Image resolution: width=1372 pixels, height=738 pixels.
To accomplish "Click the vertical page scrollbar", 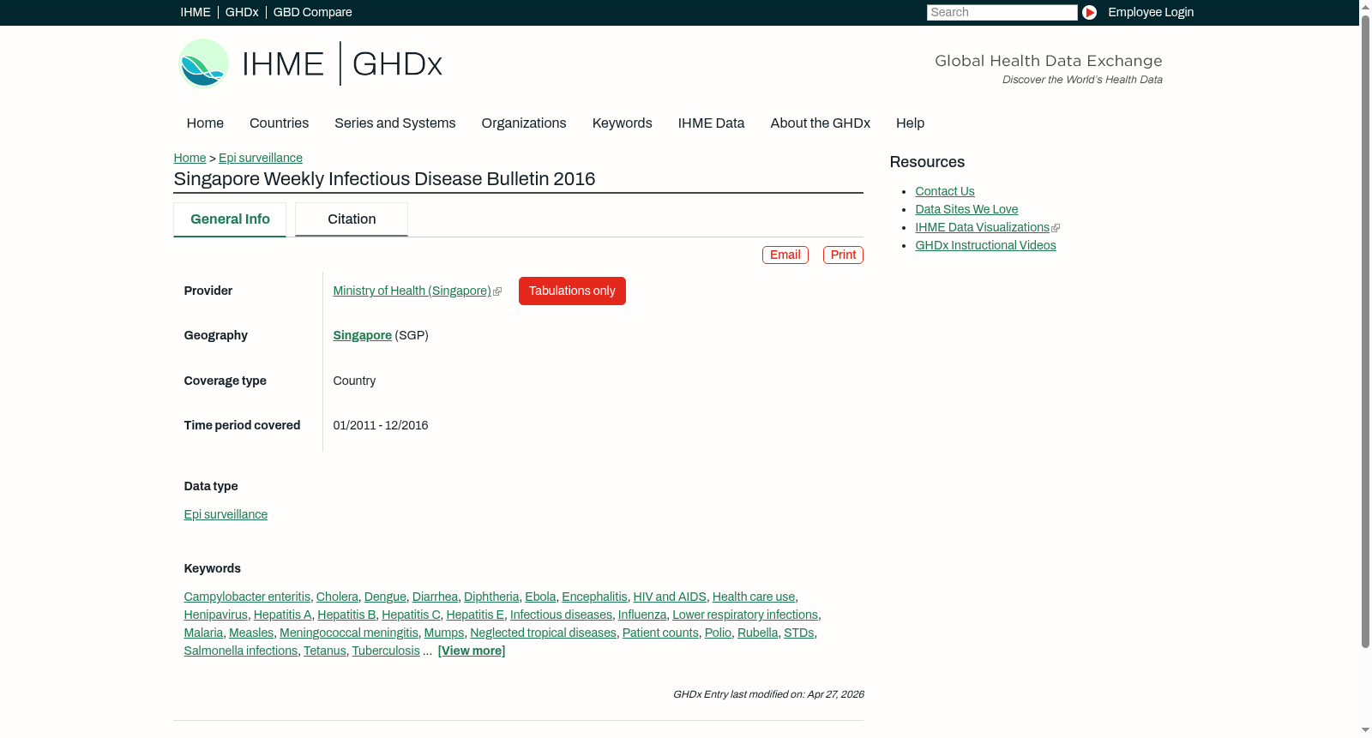I will tap(1365, 330).
